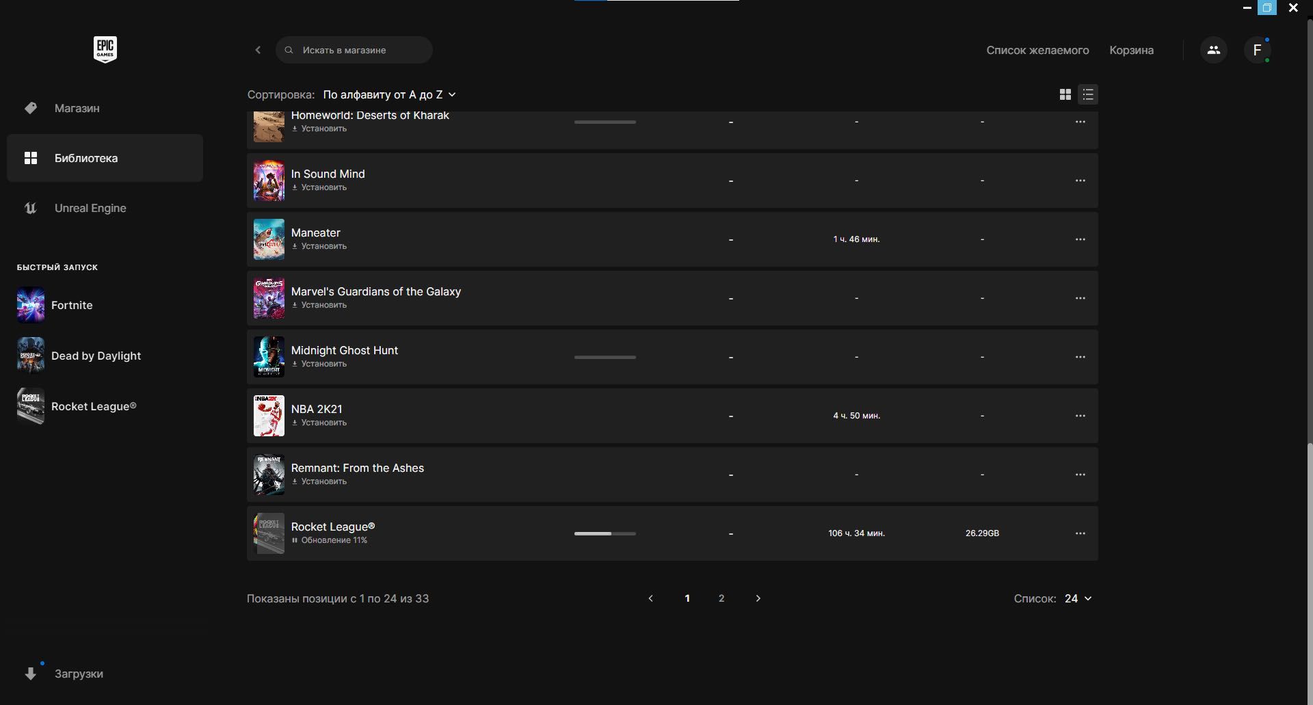The width and height of the screenshot is (1313, 705).
Task: Click the Maneater title text
Action: [x=316, y=232]
